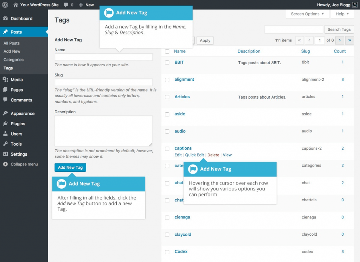Select All Posts submenu item
The width and height of the screenshot is (360, 262).
pyautogui.click(x=12, y=43)
